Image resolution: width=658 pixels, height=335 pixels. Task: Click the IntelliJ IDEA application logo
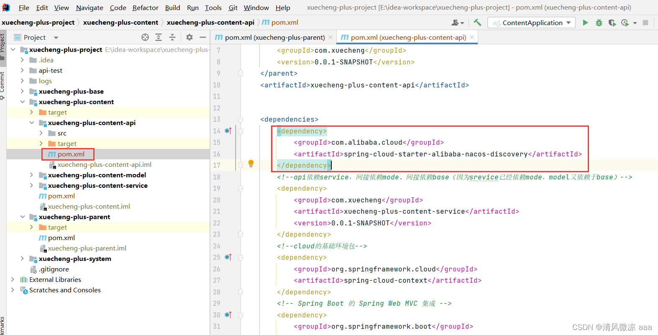[x=6, y=8]
